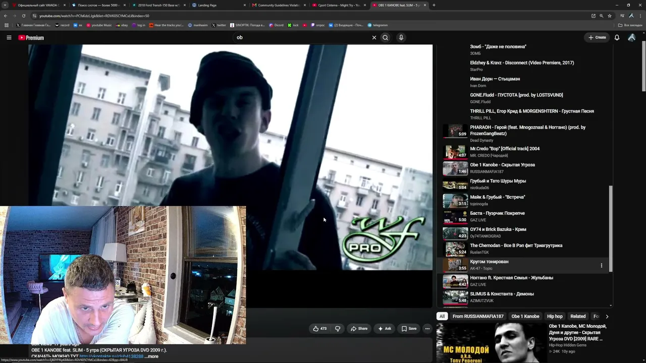The image size is (646, 363).
Task: Select the Obe 1 Kanobe chip
Action: click(x=525, y=316)
